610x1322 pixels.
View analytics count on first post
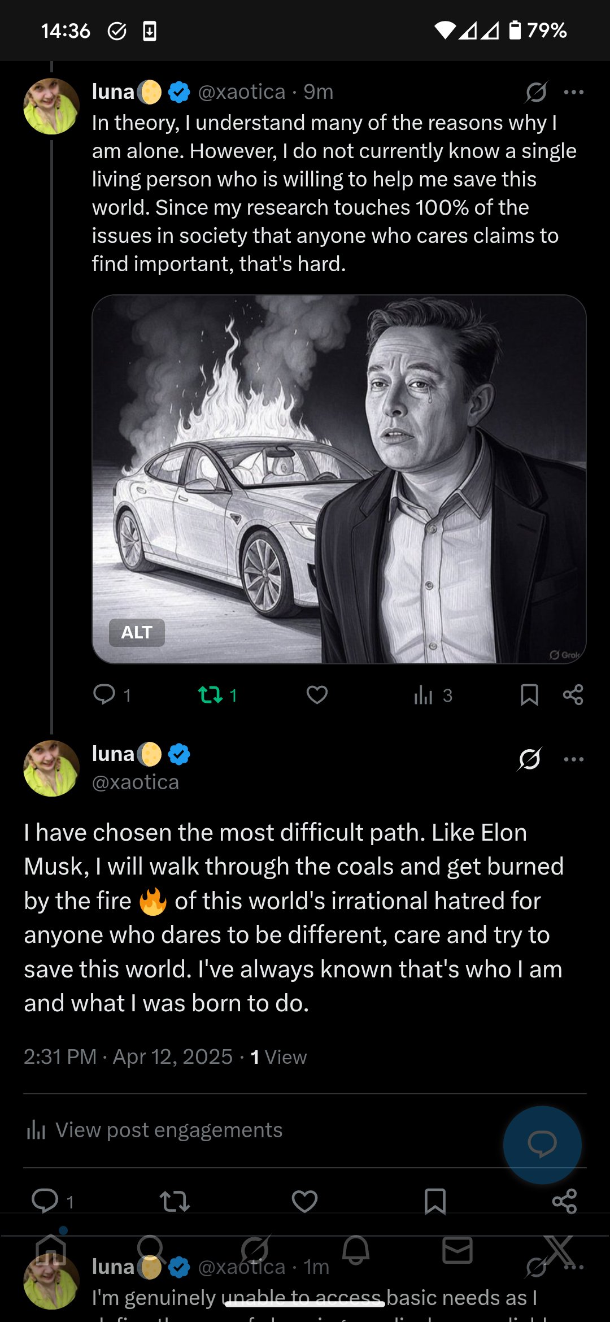tap(432, 695)
